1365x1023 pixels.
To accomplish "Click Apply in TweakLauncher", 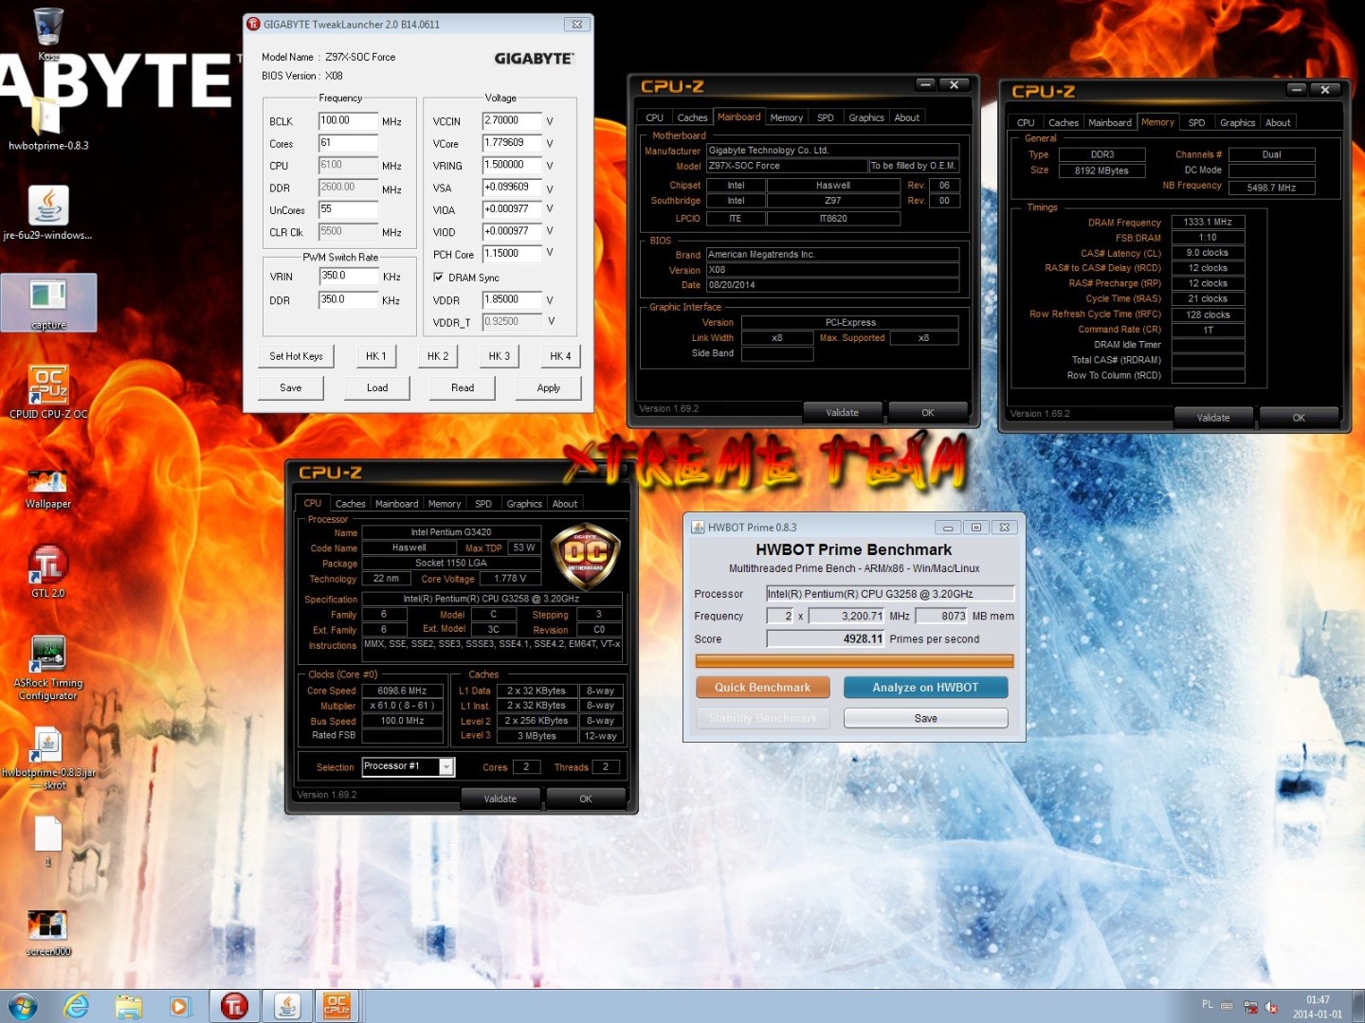I will coord(548,387).
